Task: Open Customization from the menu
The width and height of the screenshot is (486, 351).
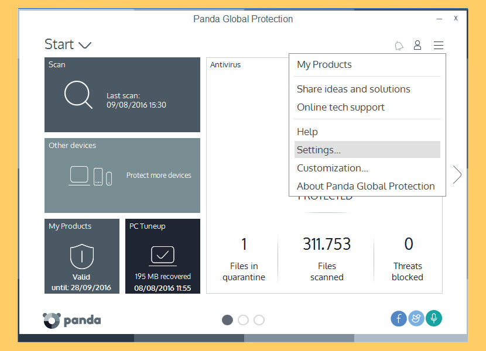Action: [x=331, y=168]
